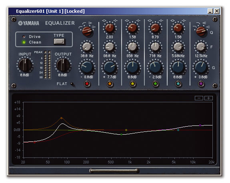Click the yellow band point on graph
The image size is (230, 183).
coord(126,130)
